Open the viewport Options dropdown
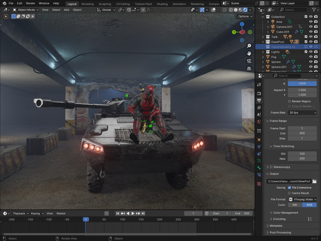The height and width of the screenshot is (241, 321). coord(245,16)
